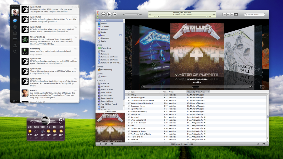Open Movies library in sidebar
Image resolution: width=283 pixels, height=159 pixels.
point(104,23)
